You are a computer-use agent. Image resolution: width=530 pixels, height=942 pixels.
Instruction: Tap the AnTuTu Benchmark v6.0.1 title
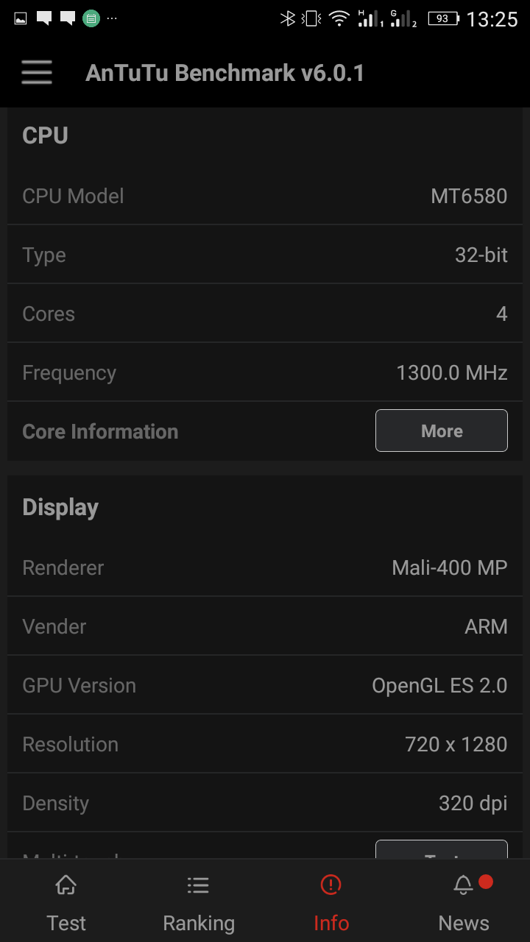point(225,73)
